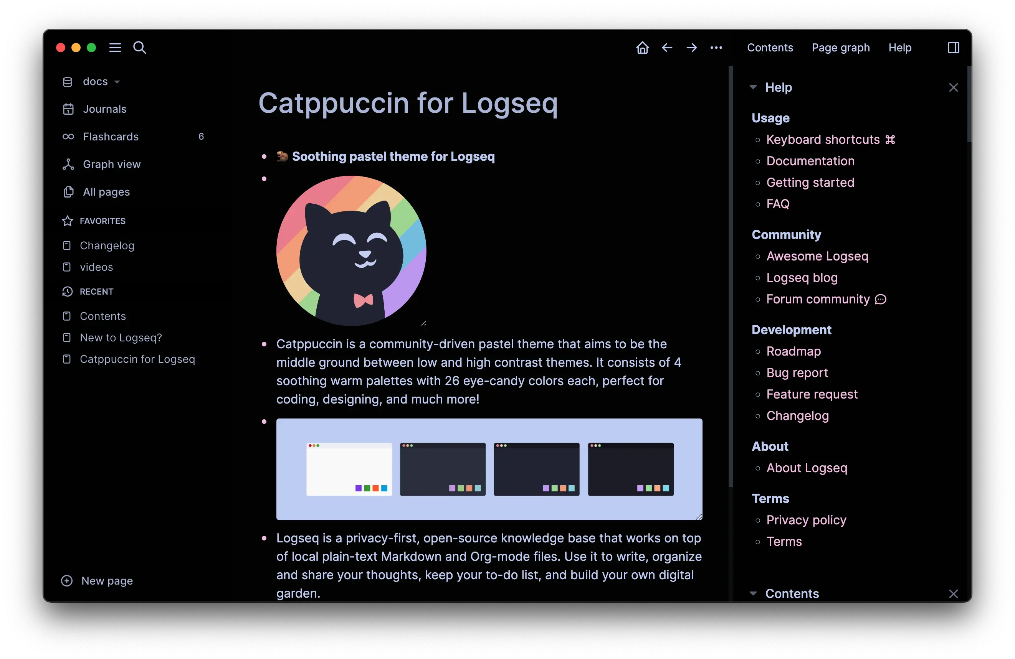Switch to the Page graph tab

click(840, 48)
